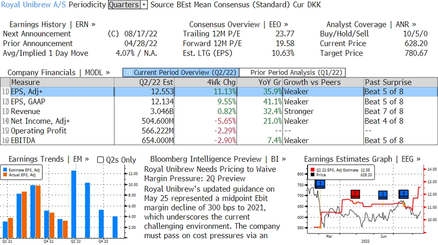Click the Measure column header
Screen dimensions: 438x245
[62, 82]
